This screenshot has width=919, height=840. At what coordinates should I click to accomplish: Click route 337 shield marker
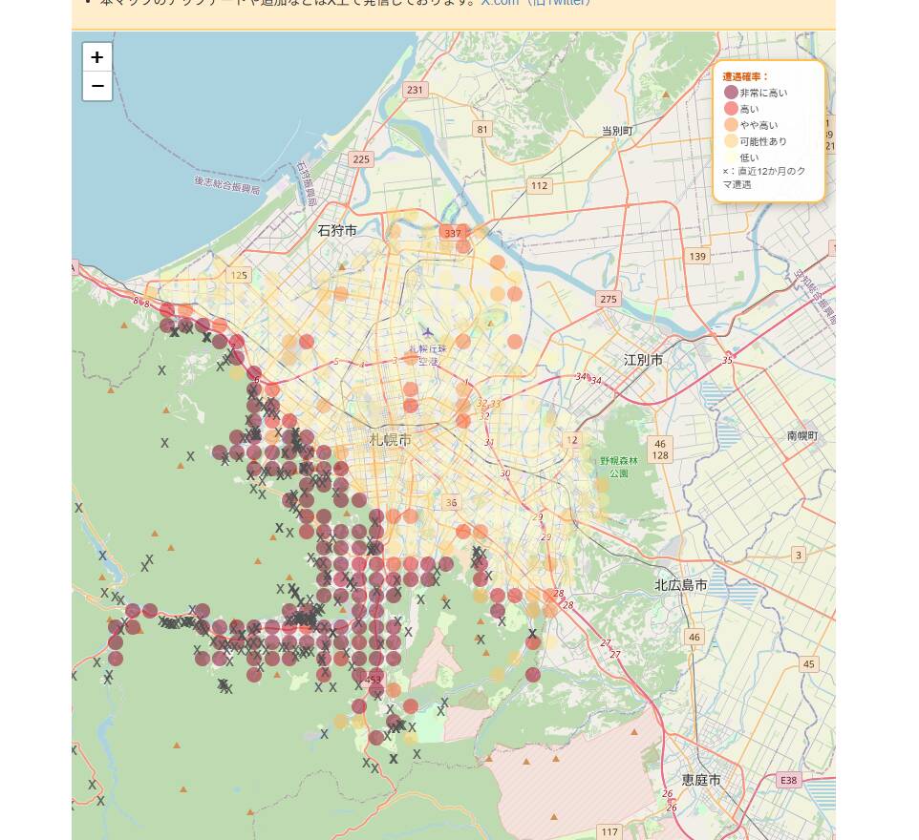(x=453, y=233)
